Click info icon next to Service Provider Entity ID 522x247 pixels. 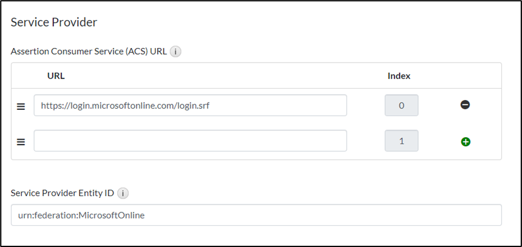[x=123, y=193]
